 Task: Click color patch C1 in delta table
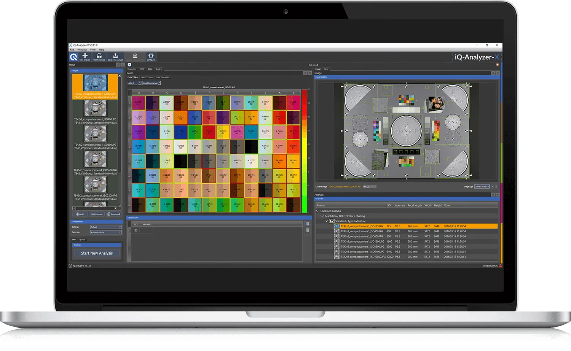tap(167, 103)
